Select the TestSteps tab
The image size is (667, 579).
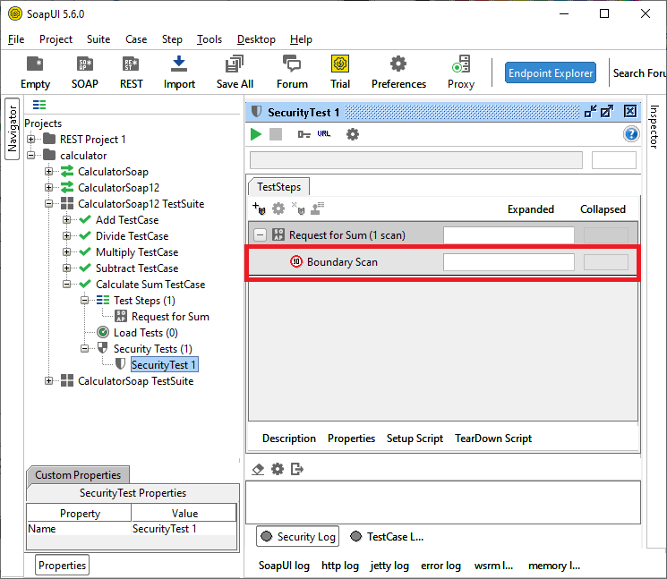point(279,187)
